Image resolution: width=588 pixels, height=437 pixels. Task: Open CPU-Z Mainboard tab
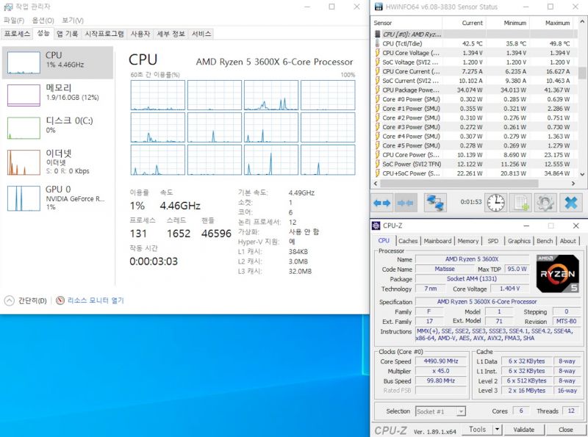(x=437, y=241)
